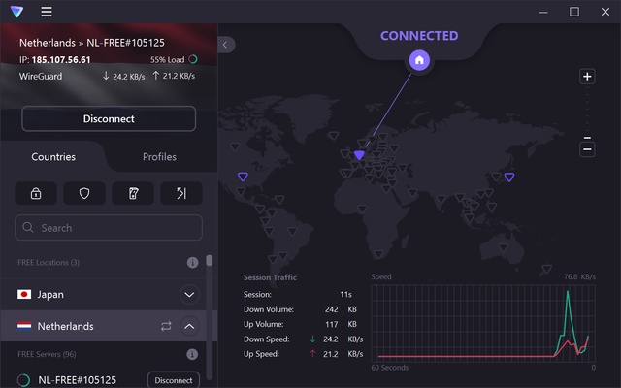Toggle Port Forwarding arrow icon
621x388 pixels.
point(181,194)
